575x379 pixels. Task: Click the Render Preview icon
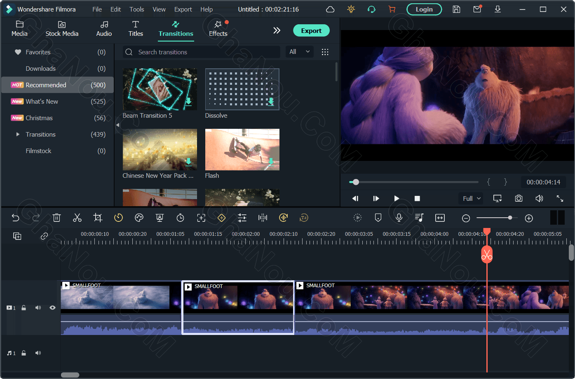tap(357, 218)
